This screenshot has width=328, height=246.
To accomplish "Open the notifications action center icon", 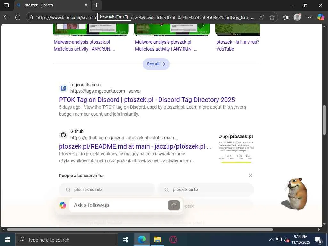I will (x=318, y=240).
